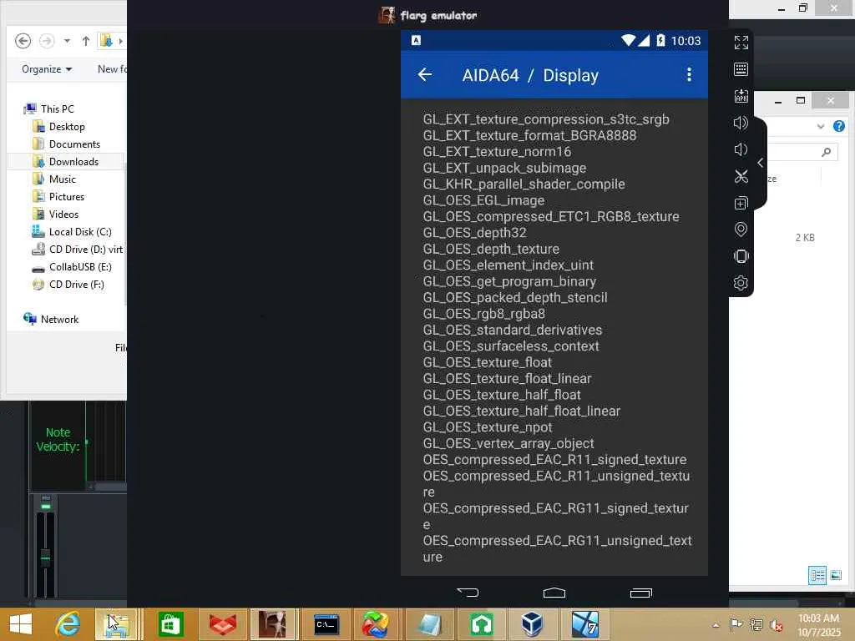
Task: Click muted volume tray icon
Action: pyautogui.click(x=776, y=625)
